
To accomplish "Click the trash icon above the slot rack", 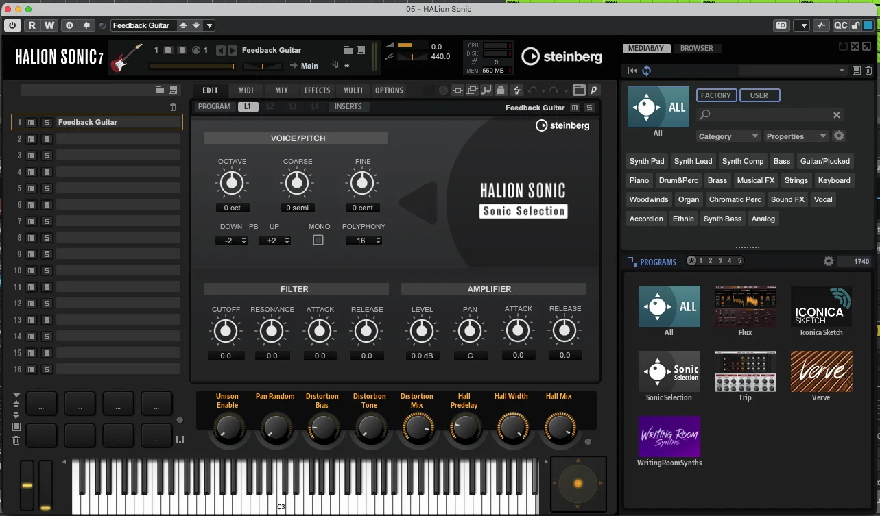I will tap(173, 108).
